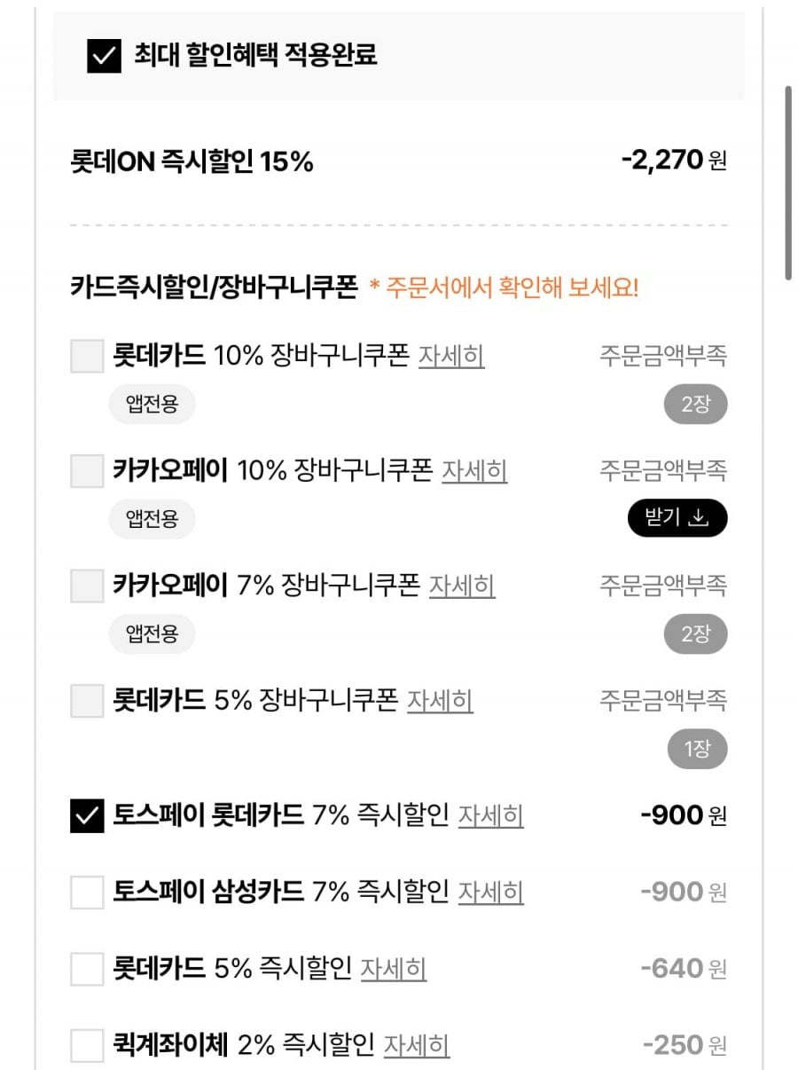Click the 2장 badge for 롯데카드 10% 쿠폰

click(695, 405)
